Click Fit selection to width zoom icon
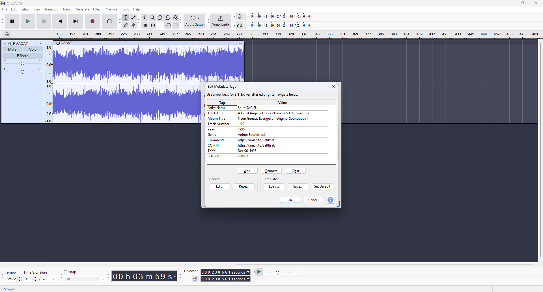543x292 pixels. [160, 18]
